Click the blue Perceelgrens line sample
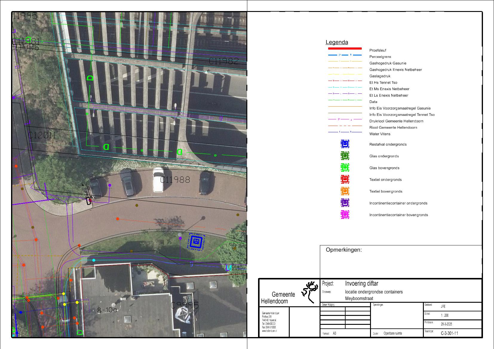 click(345, 55)
